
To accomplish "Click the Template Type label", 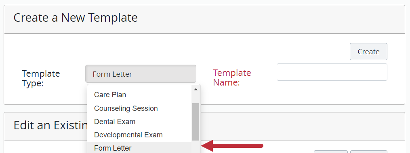I will [x=41, y=78].
